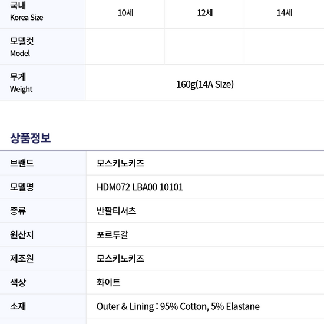Image resolution: width=324 pixels, height=324 pixels.
Task: Click the 원산지 row label
Action: click(x=22, y=234)
